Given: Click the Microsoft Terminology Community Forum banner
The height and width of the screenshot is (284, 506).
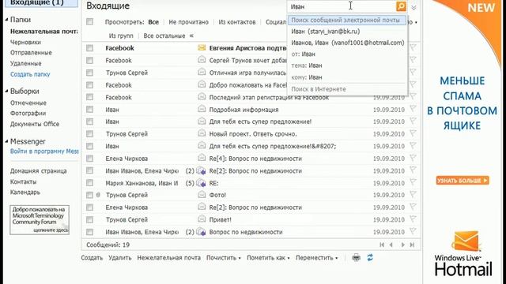Looking at the screenshot, I should [x=40, y=220].
